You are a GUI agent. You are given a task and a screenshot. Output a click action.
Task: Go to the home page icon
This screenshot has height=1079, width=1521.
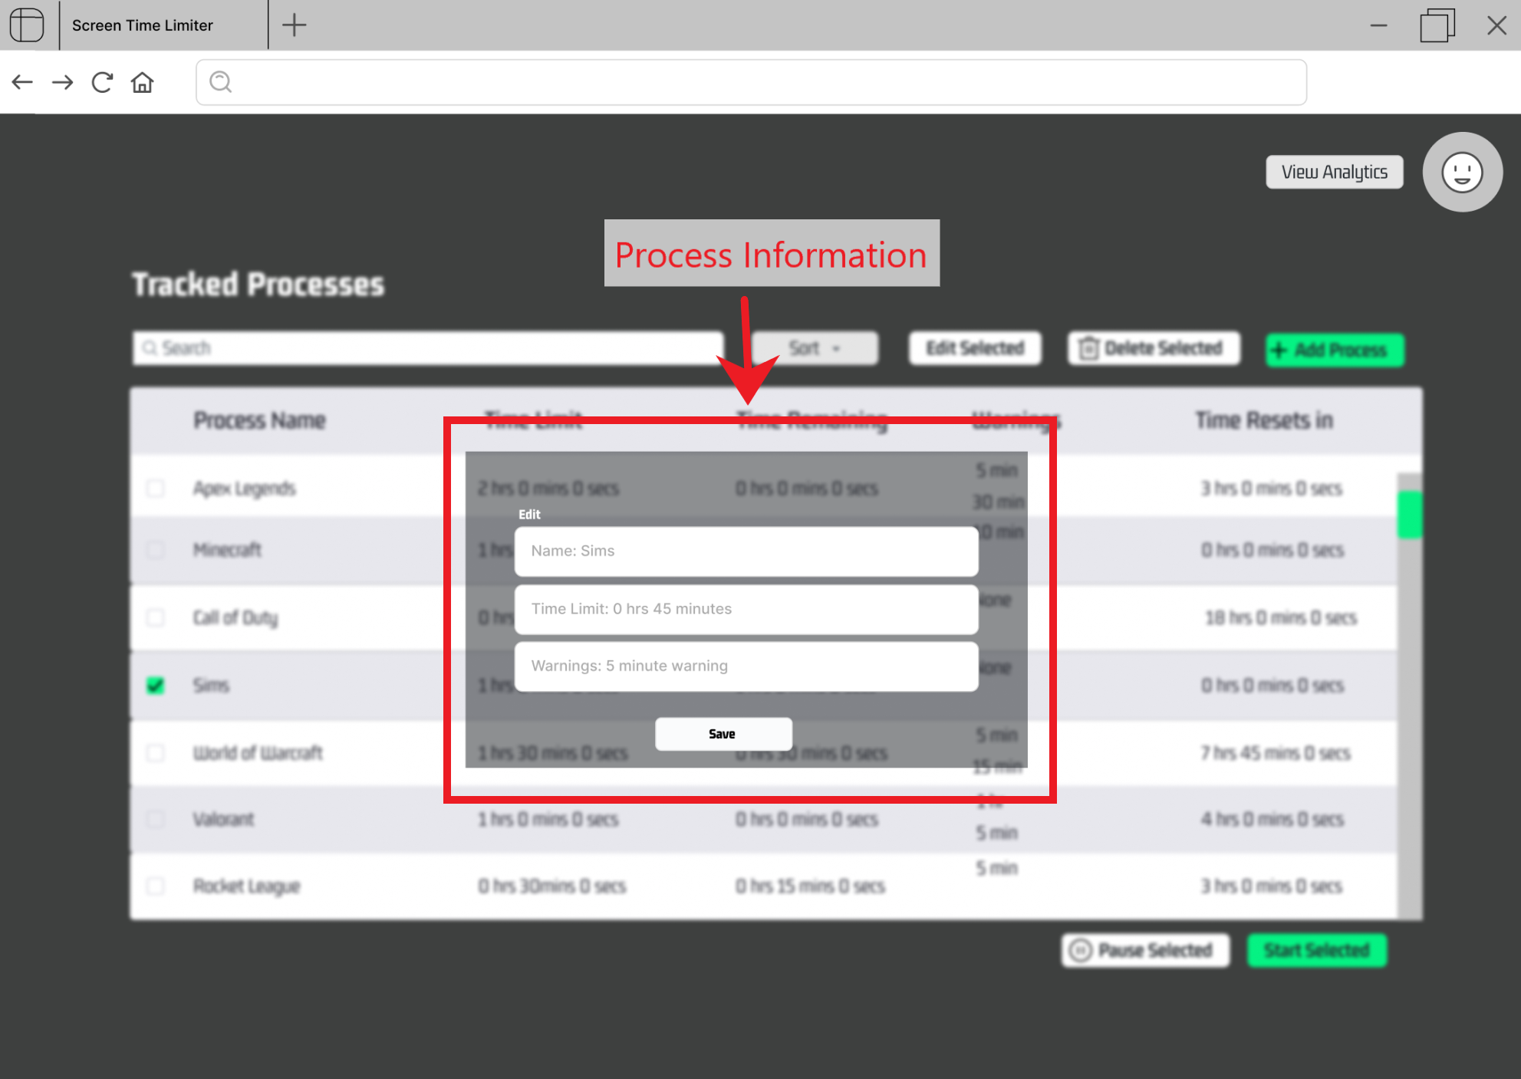[142, 82]
